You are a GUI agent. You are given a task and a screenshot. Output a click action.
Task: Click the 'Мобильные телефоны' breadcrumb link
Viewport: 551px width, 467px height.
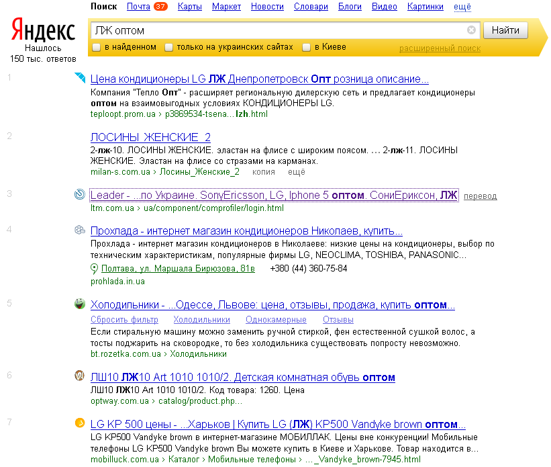[252, 459]
